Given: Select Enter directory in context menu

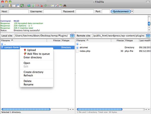Looking at the screenshot, I should [x=36, y=57].
